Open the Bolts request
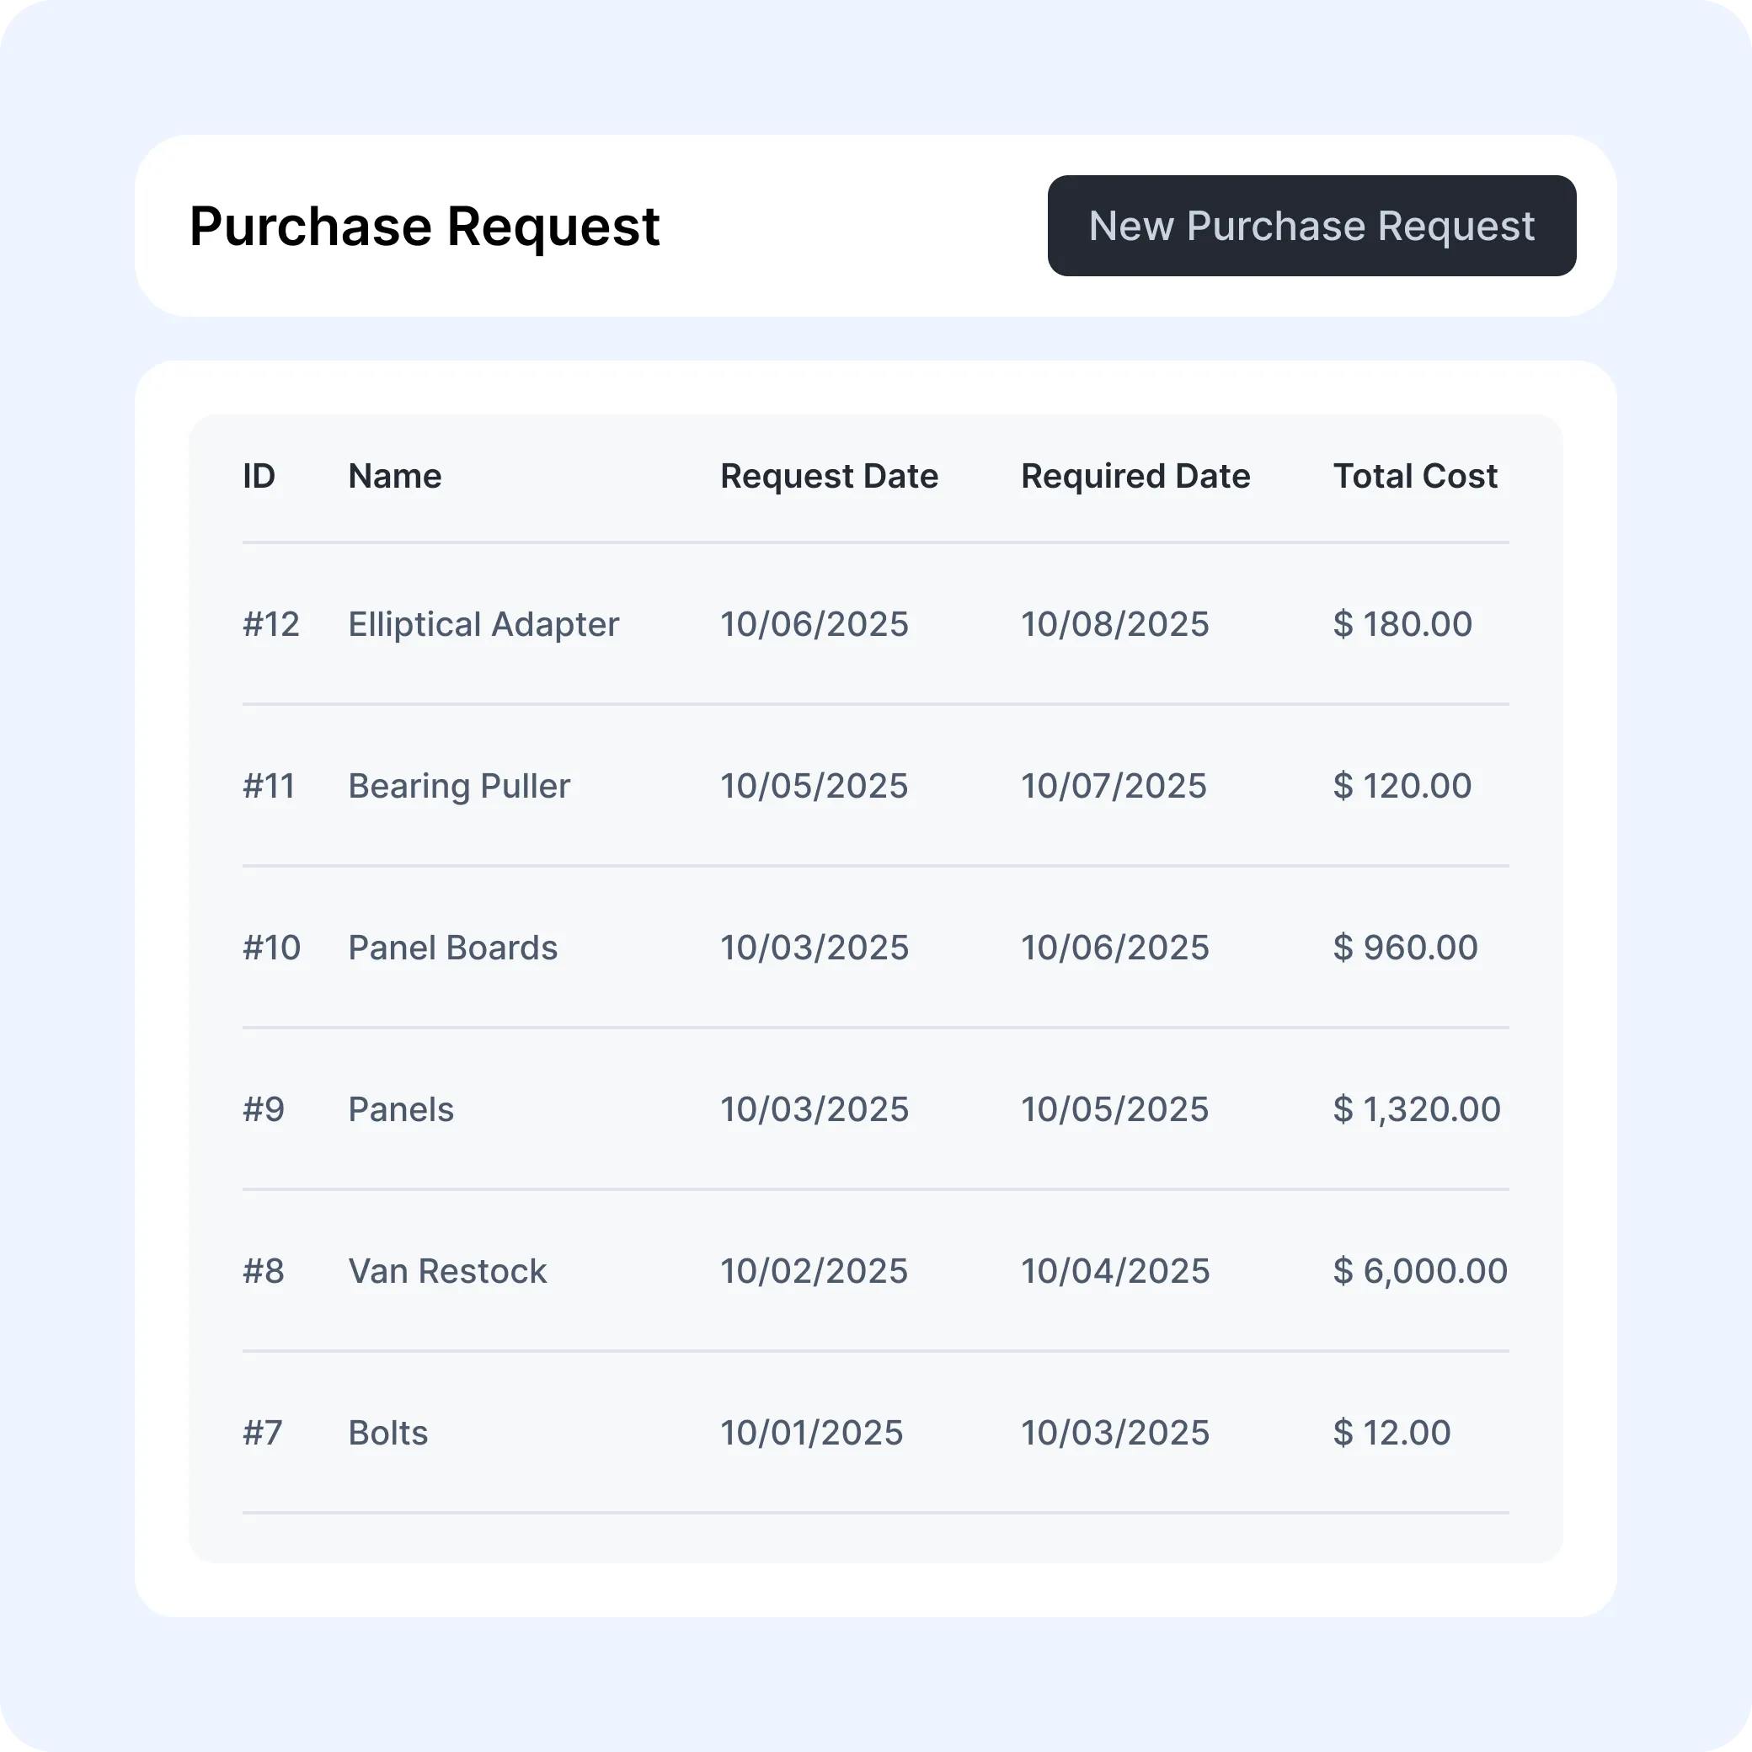The image size is (1752, 1752). [388, 1432]
